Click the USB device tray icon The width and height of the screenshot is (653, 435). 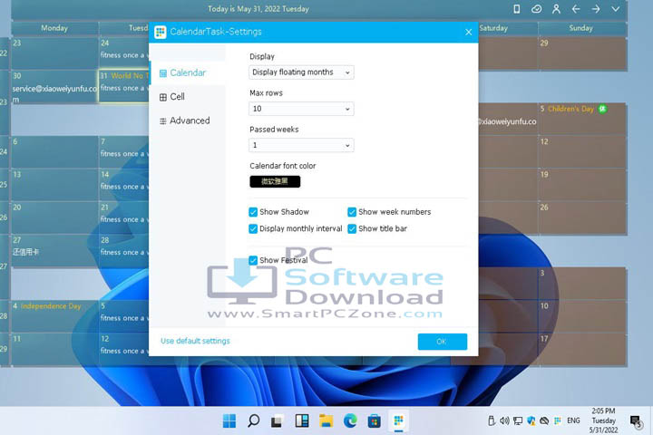492,420
